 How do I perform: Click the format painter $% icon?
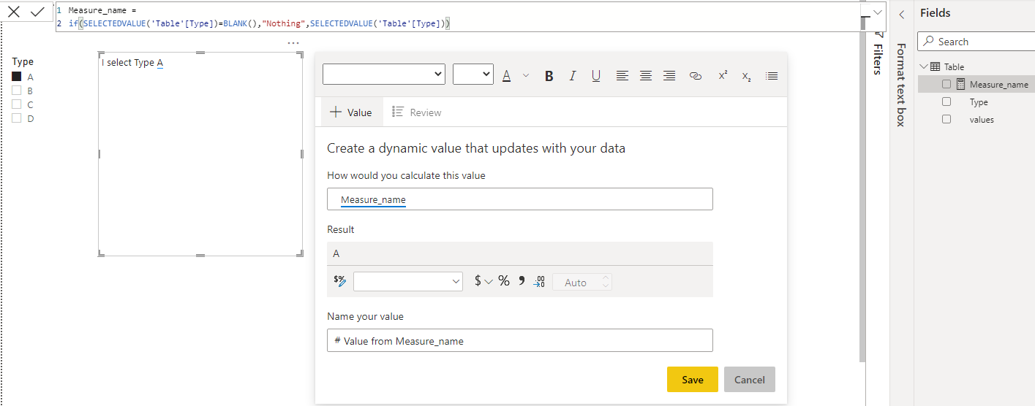click(339, 281)
